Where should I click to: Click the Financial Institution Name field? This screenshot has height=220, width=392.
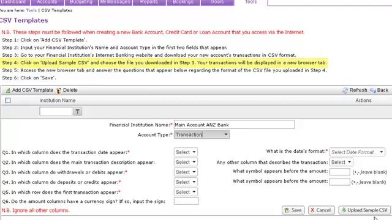[234, 125]
